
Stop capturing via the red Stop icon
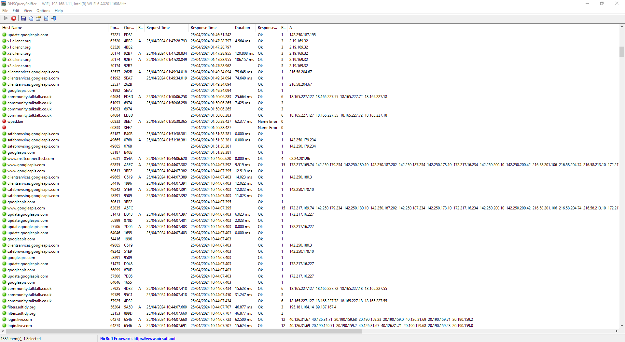[x=13, y=18]
